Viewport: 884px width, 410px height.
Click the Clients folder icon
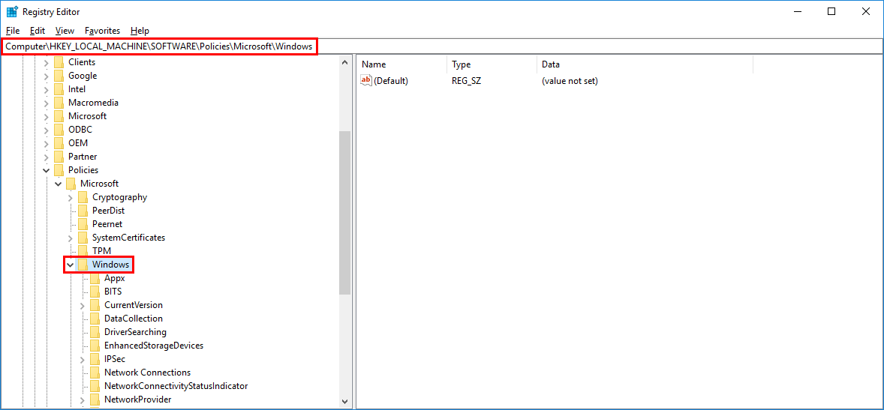point(58,62)
